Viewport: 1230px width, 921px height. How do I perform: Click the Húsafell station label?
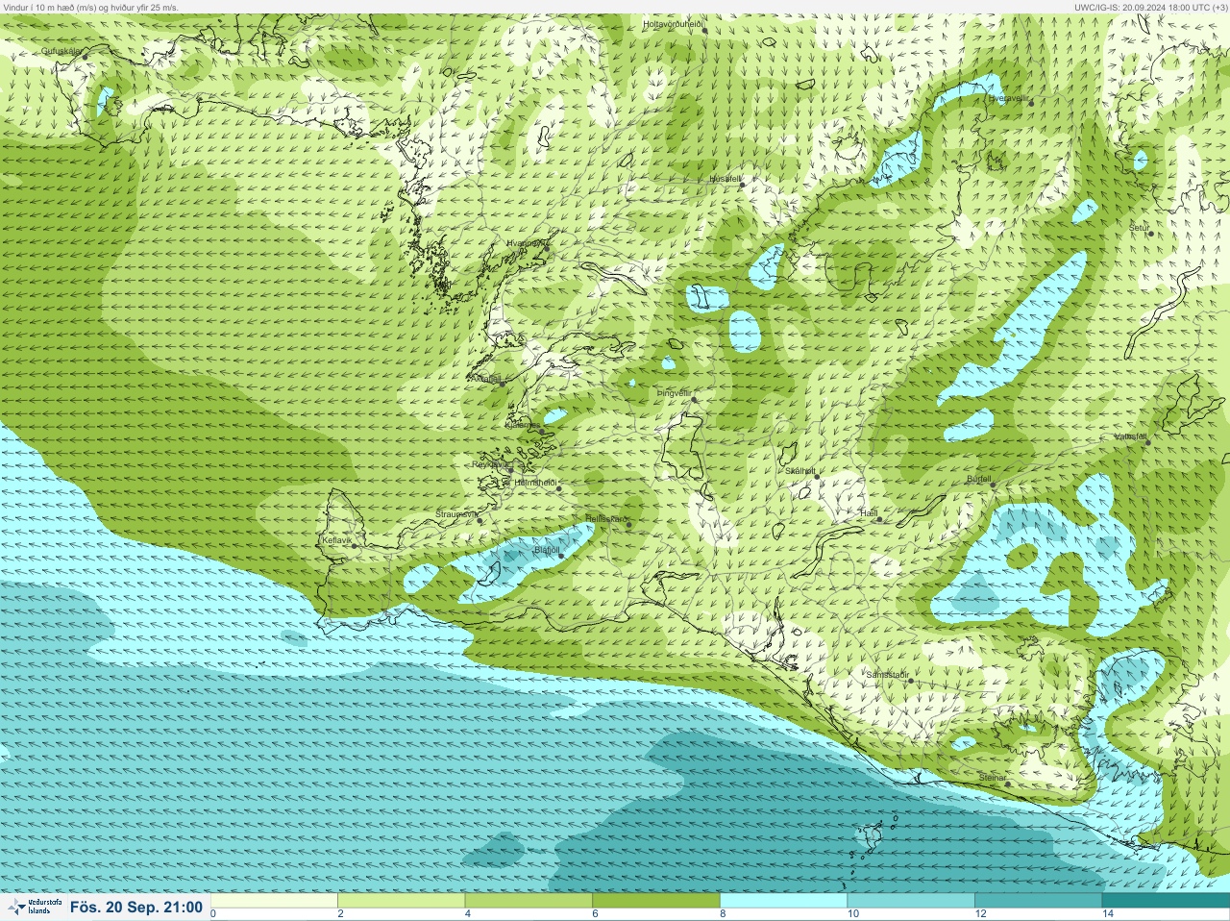(x=726, y=179)
